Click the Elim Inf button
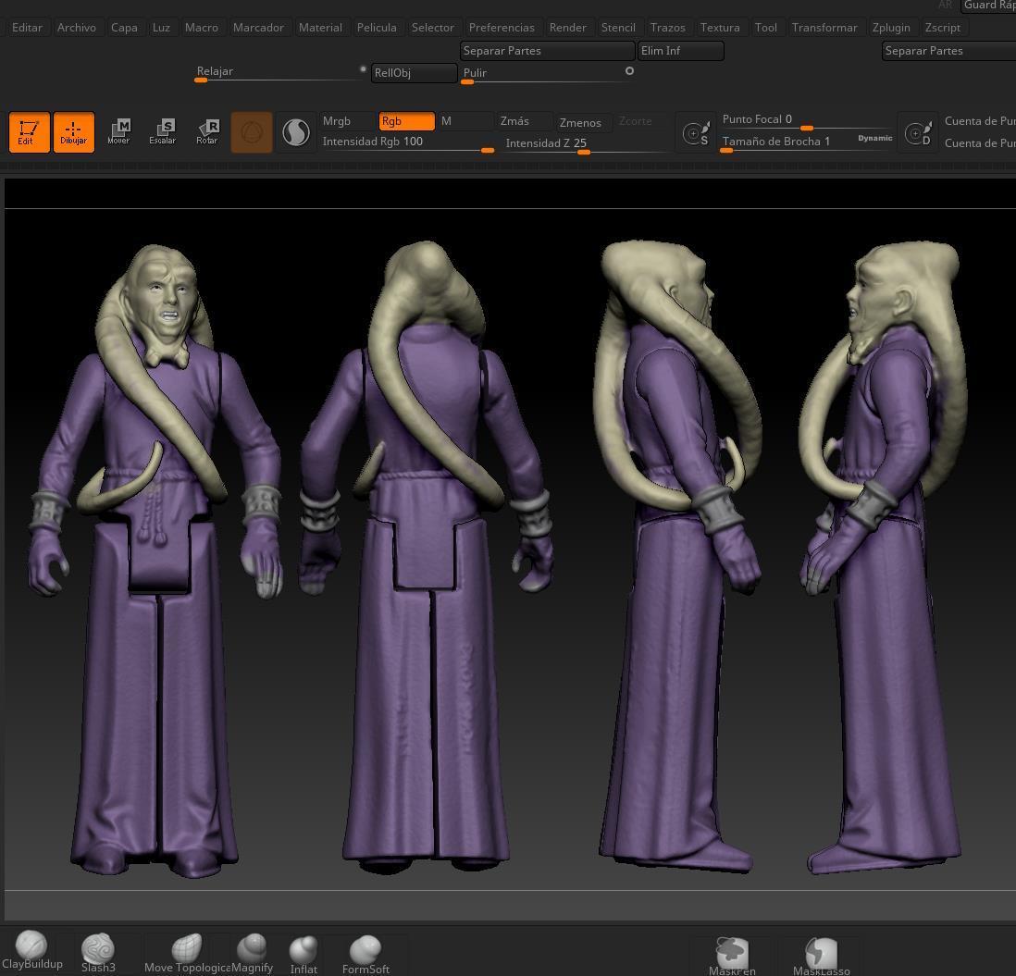1016x976 pixels. [x=680, y=51]
